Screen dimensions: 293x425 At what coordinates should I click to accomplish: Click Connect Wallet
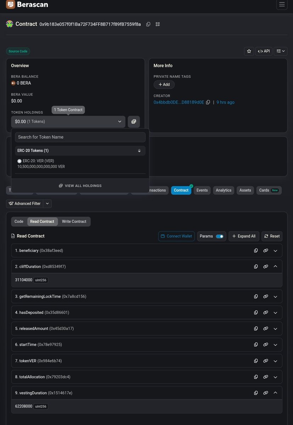pos(176,236)
